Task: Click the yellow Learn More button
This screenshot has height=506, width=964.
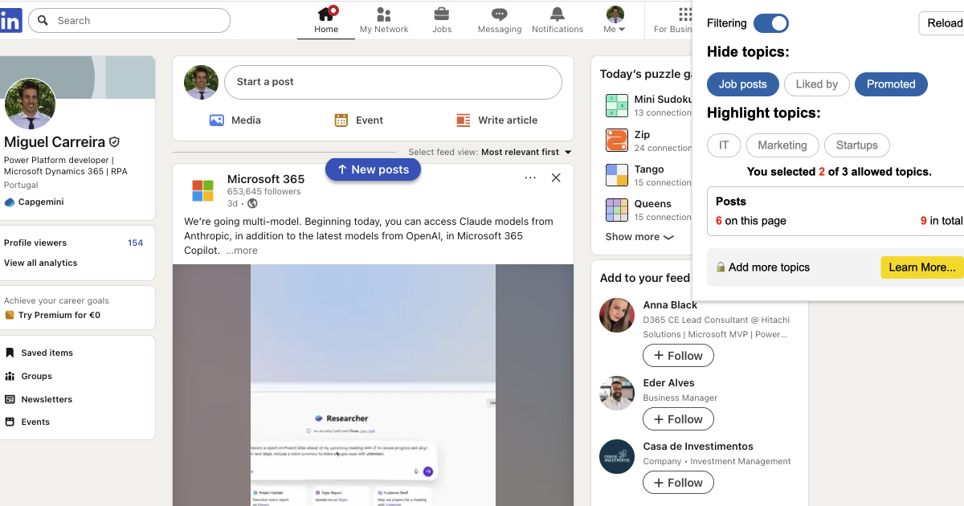Action: [x=921, y=267]
